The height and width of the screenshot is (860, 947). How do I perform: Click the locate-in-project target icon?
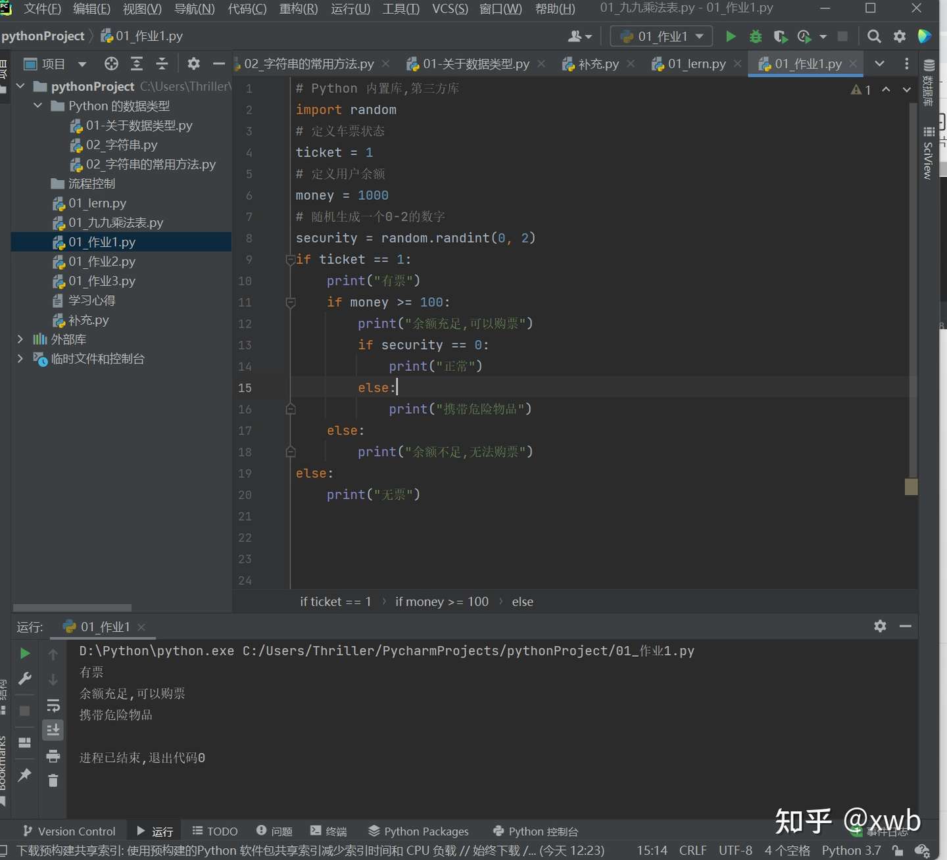click(111, 64)
